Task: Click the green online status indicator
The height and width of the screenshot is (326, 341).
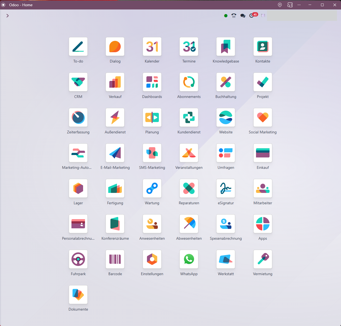Action: click(226, 16)
